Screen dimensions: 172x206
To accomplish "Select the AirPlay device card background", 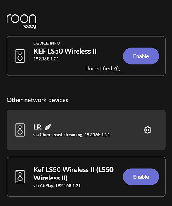I will point(86,177).
